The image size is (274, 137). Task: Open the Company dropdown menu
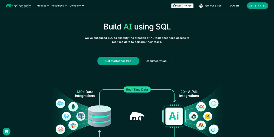[77, 5]
